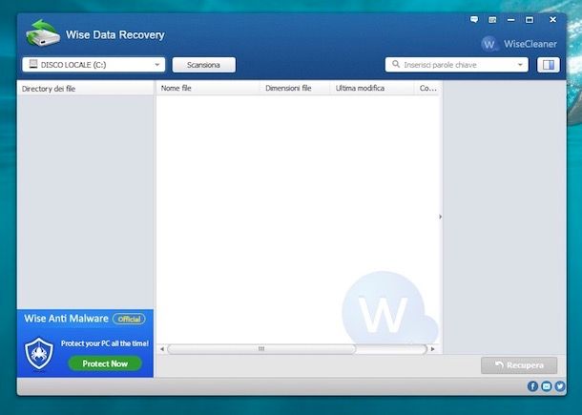Click the Directory dei file header

coord(85,89)
